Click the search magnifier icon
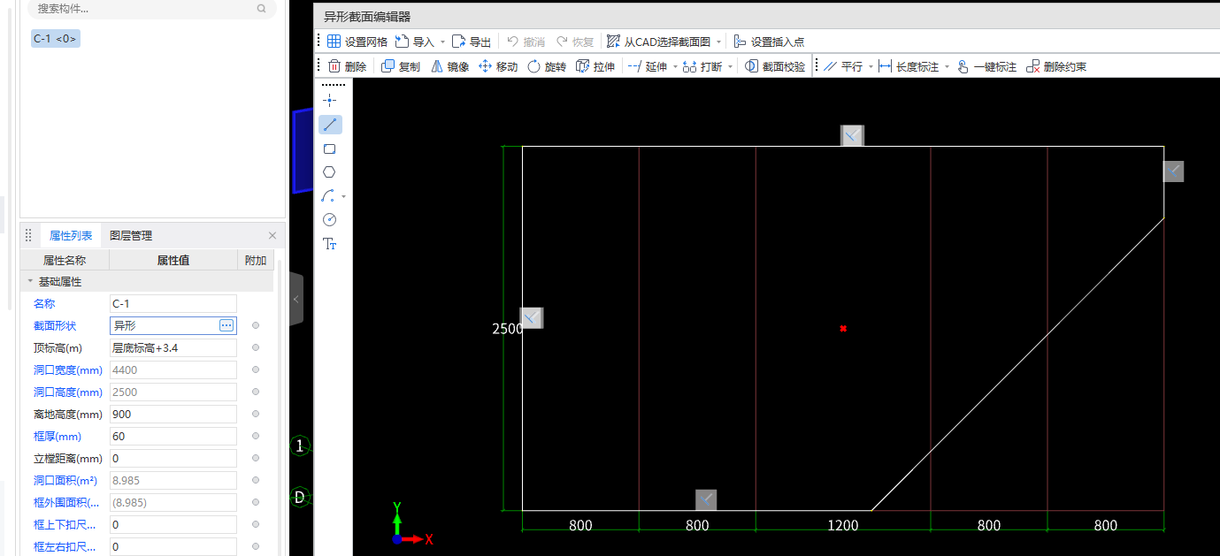1220x556 pixels. pos(261,9)
